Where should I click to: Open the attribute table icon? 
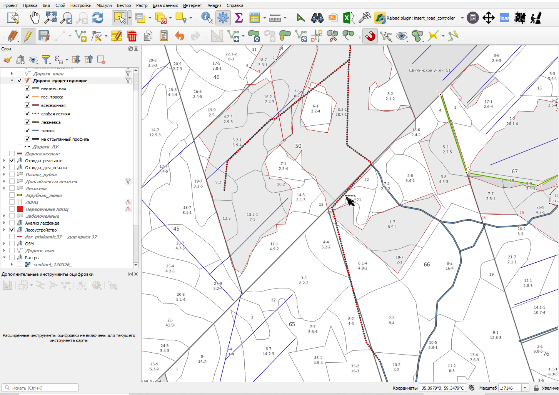[255, 18]
